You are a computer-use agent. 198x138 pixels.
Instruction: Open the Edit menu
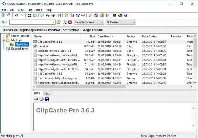pos(12,10)
